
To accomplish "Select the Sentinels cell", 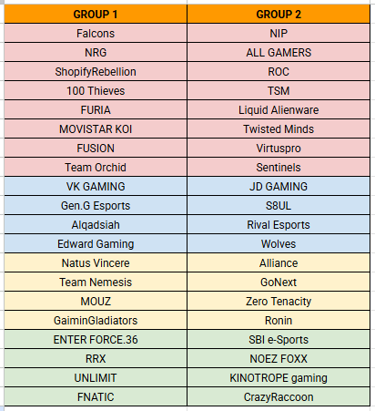I will [279, 167].
